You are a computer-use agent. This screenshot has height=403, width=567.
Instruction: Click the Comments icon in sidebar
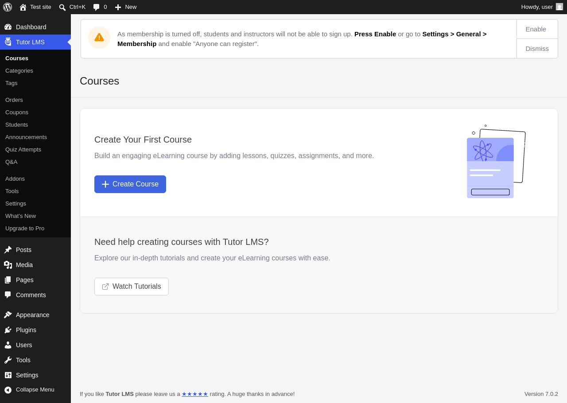click(x=8, y=295)
